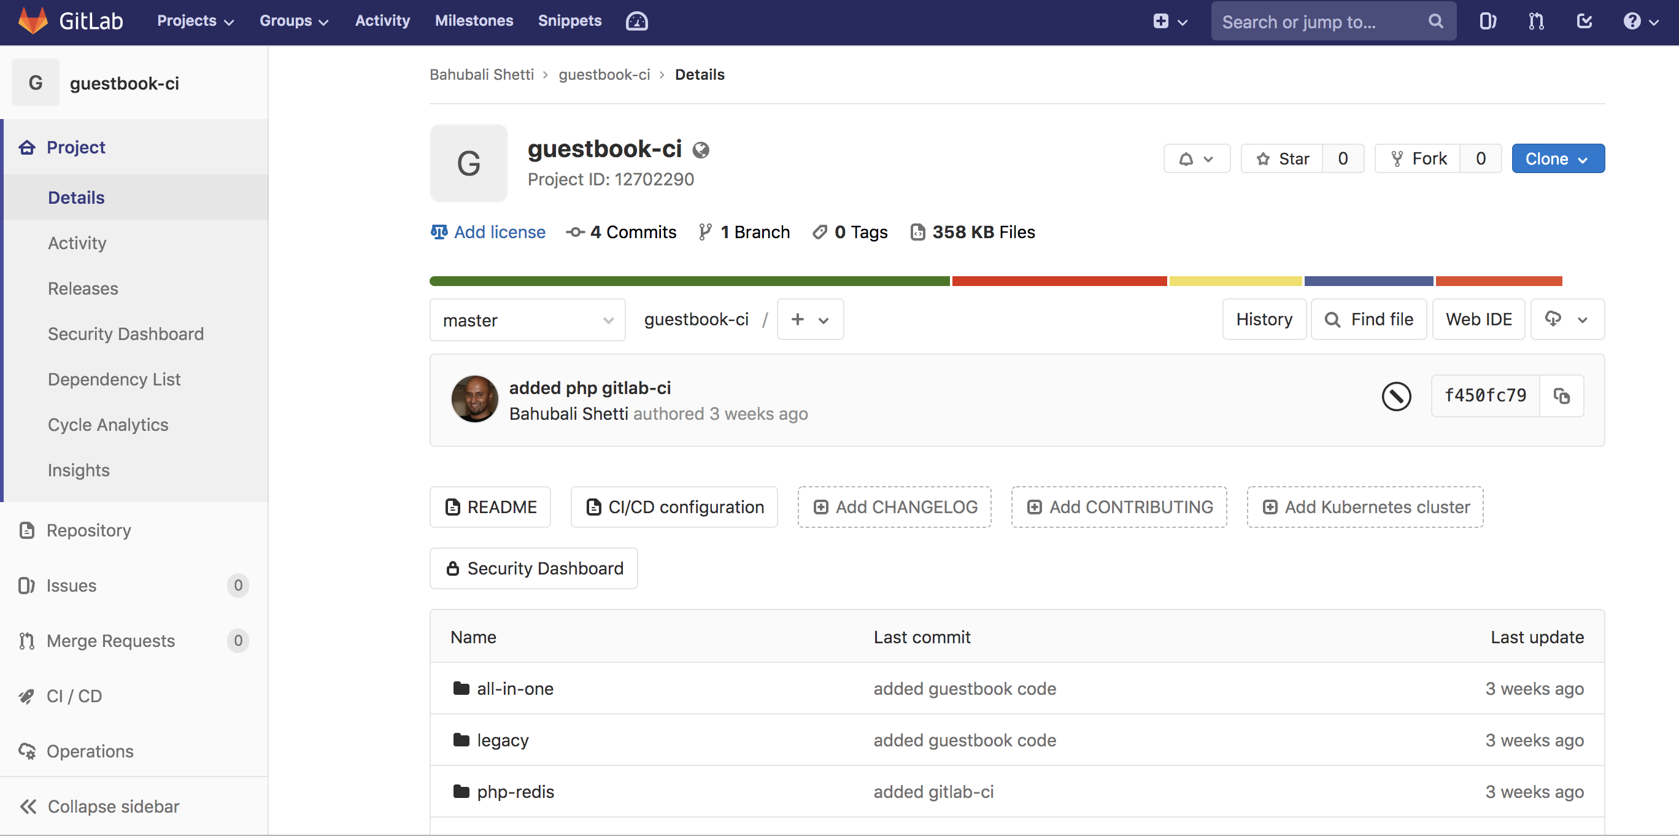Open the Operations sidebar icon
The image size is (1679, 836).
(26, 751)
